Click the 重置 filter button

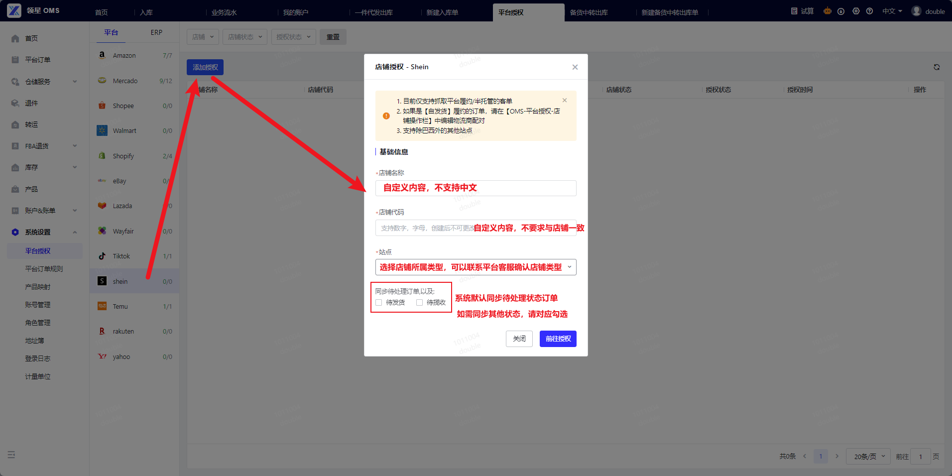click(333, 37)
